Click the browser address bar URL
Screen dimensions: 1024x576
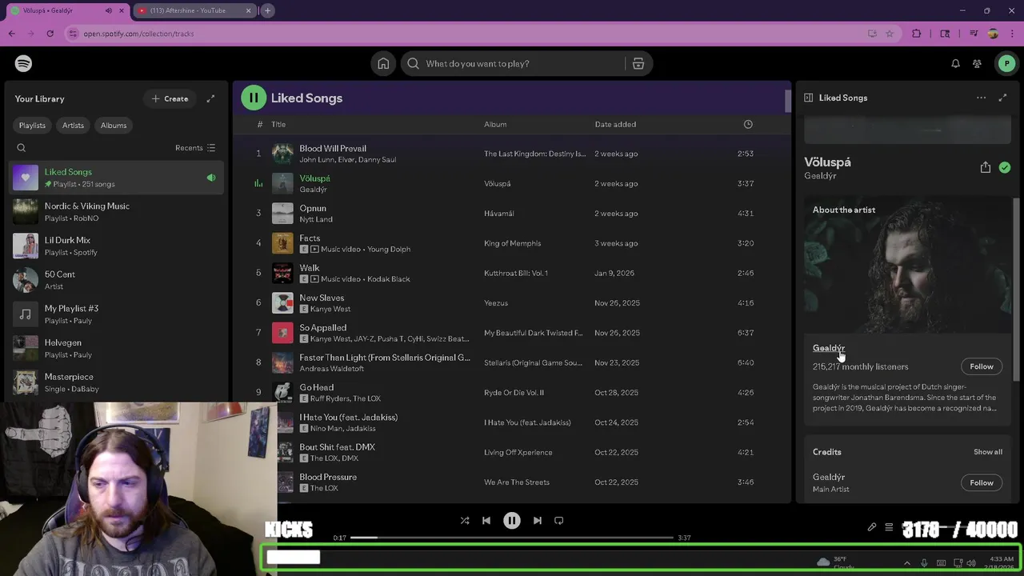pyautogui.click(x=138, y=34)
